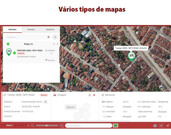Image resolution: width=171 pixels, height=135 pixels.
Task: Open the Twister vehicle row three-dot menu
Action: tap(57, 55)
